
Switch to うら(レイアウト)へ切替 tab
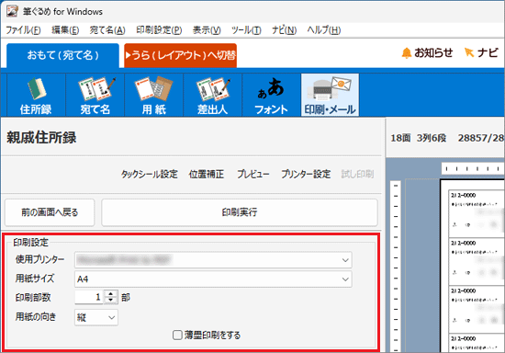180,55
